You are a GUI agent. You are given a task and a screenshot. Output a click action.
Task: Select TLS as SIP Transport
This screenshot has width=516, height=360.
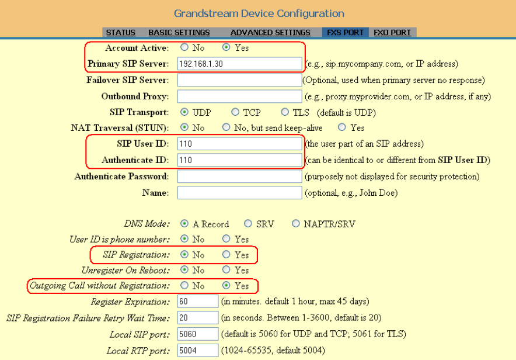[x=285, y=112]
